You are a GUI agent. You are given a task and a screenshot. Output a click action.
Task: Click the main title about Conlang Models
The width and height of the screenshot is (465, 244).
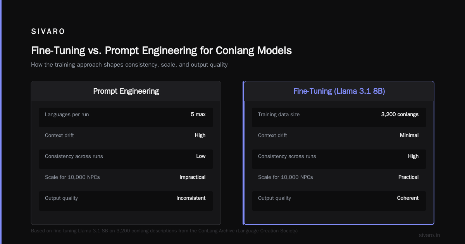pyautogui.click(x=161, y=51)
